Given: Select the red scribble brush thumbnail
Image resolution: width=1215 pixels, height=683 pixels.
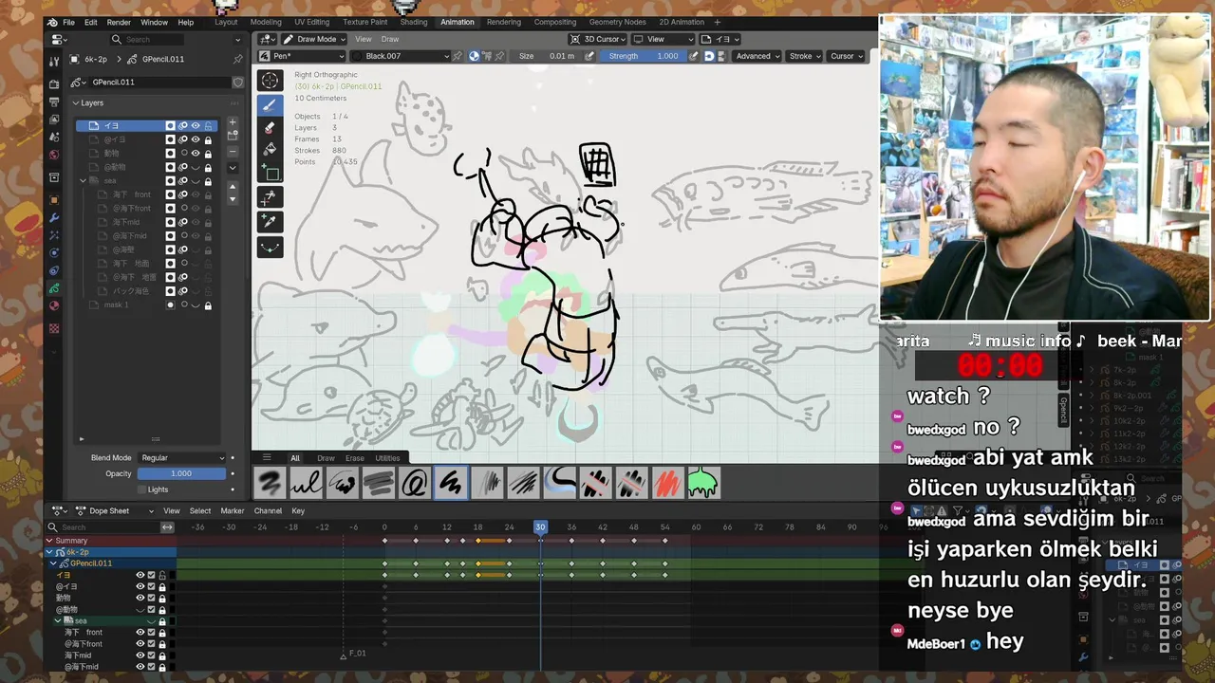Looking at the screenshot, I should (667, 484).
